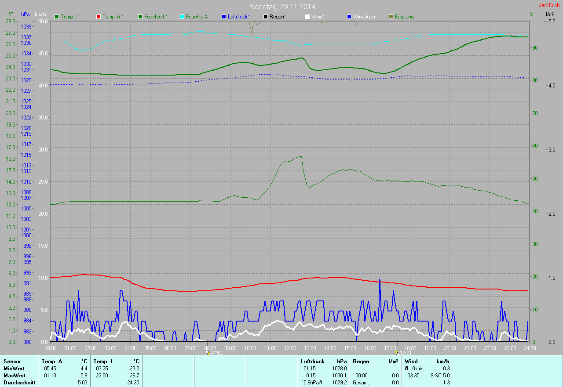Click the red Temp. A. legend swatch
This screenshot has height=387, width=563.
(99, 17)
